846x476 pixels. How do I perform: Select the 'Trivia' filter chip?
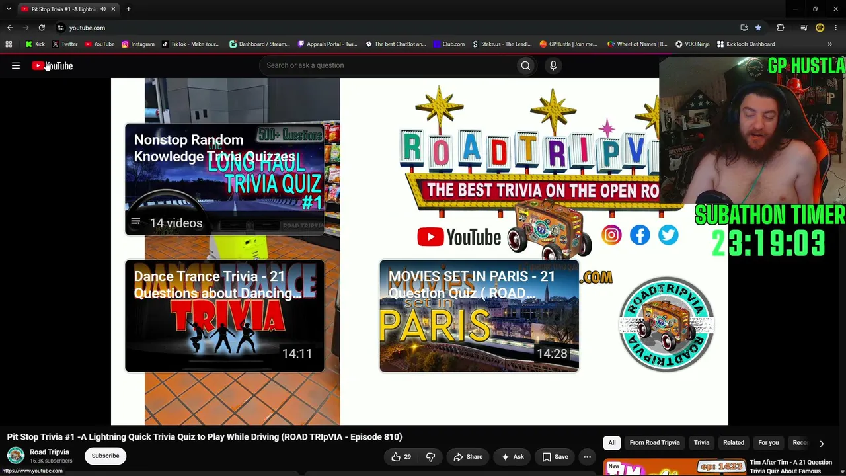(x=701, y=443)
